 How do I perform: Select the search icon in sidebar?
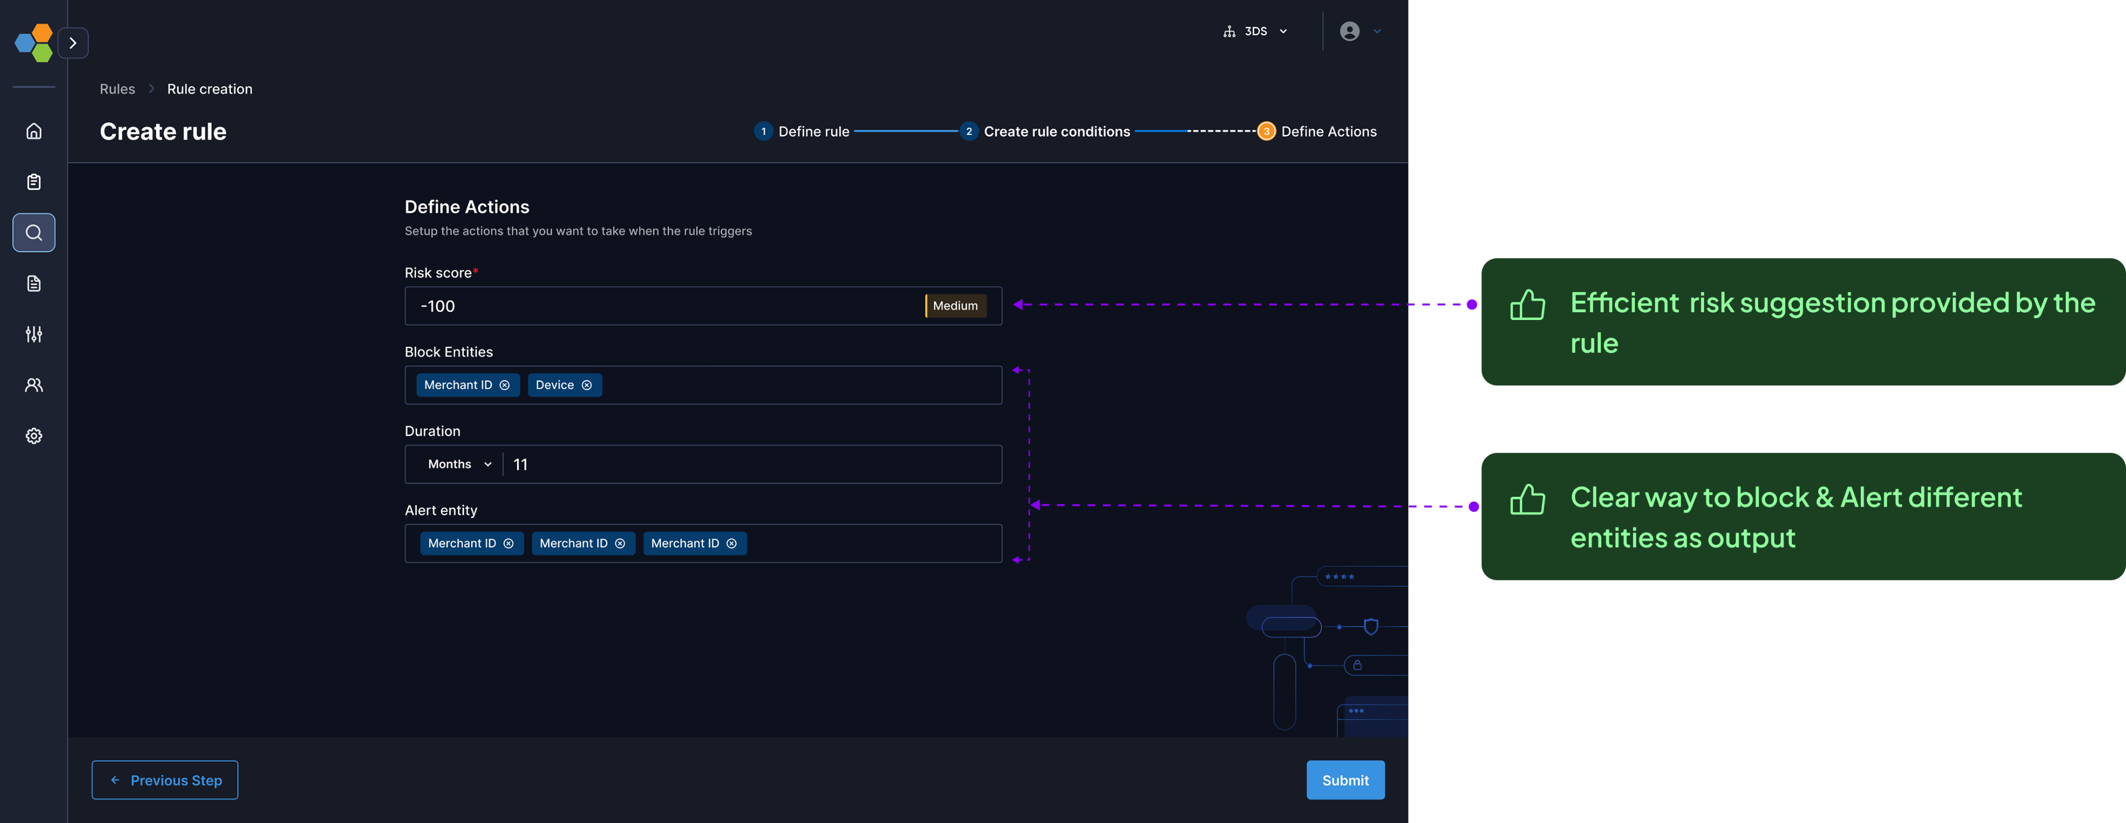(x=34, y=232)
